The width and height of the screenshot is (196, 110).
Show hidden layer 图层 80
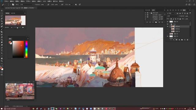click(x=168, y=29)
